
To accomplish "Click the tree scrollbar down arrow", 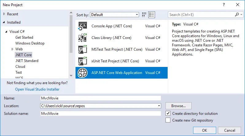I will 71,76.
